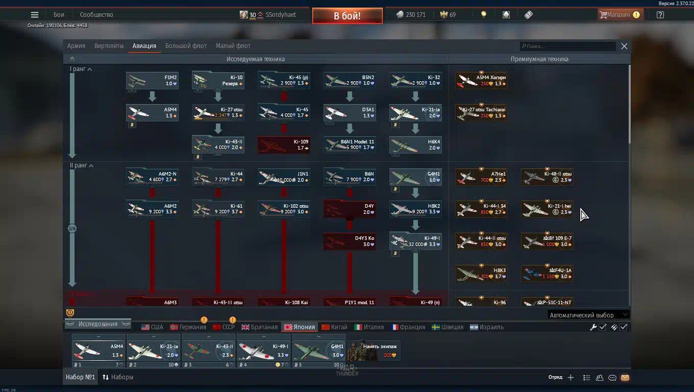Toggle the Исследования panel expander
Viewport: 694px width, 392px height.
click(97, 324)
